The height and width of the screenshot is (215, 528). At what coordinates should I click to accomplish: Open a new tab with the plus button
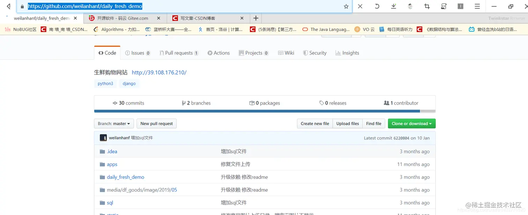click(256, 18)
